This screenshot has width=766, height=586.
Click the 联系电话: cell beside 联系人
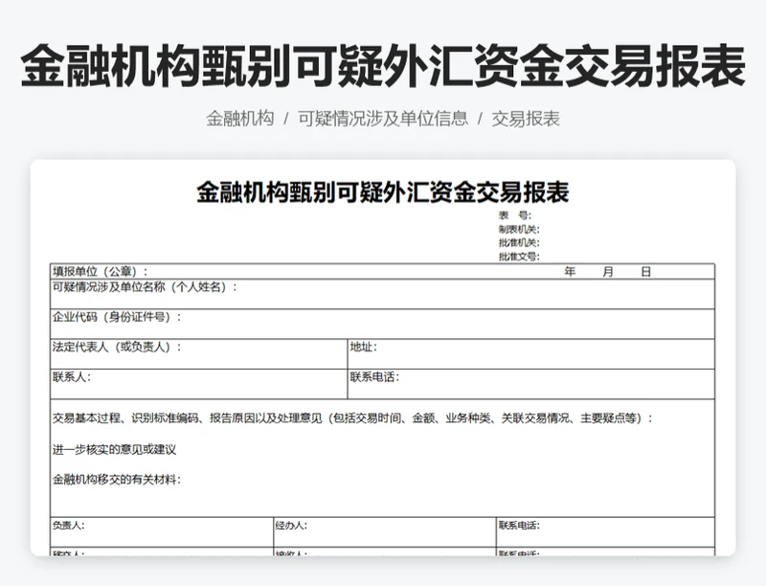tap(531, 384)
